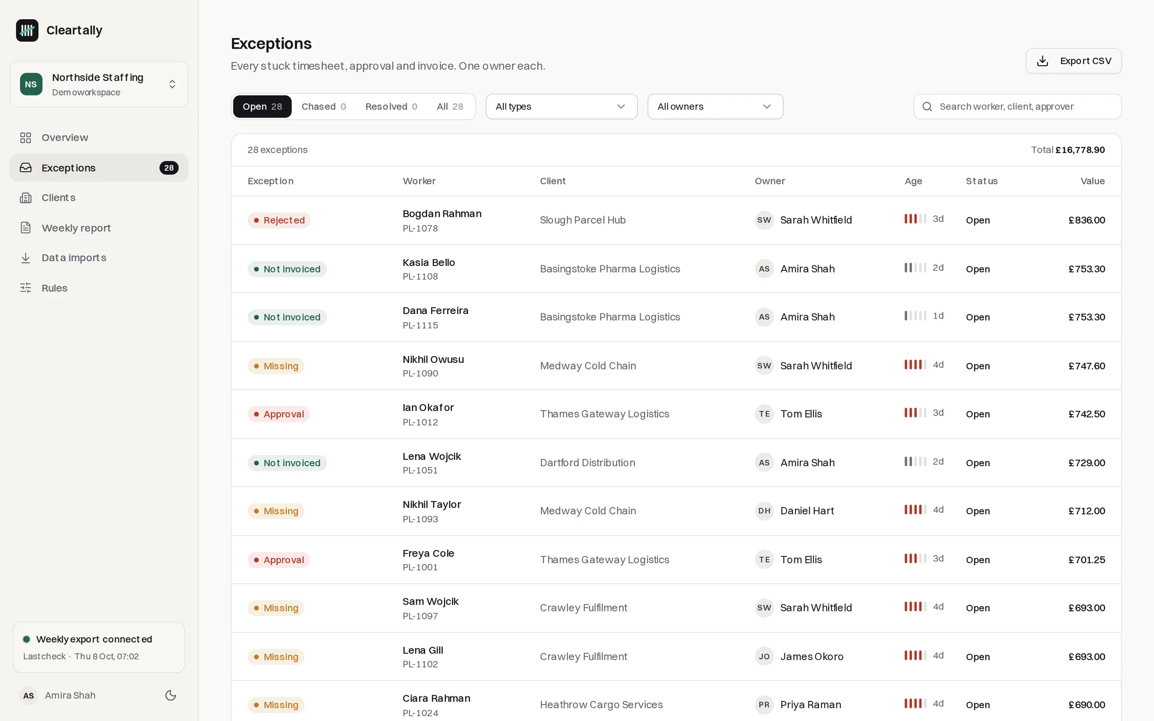Go to Weekly report page
This screenshot has width=1154, height=721.
pyautogui.click(x=99, y=228)
